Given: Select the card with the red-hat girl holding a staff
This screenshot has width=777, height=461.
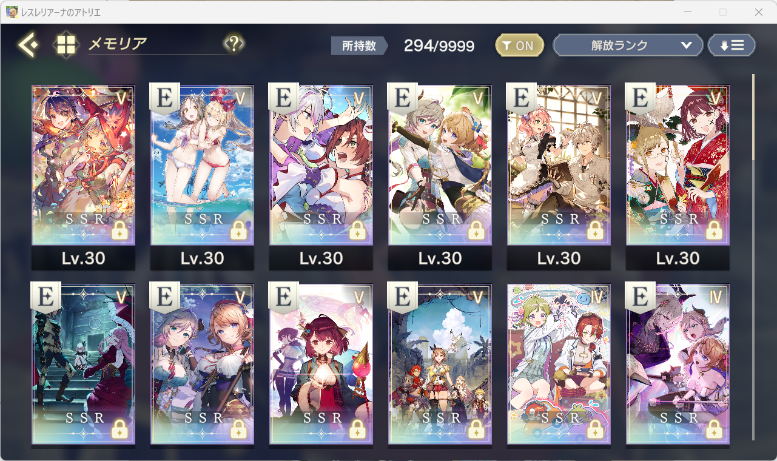Looking at the screenshot, I should tap(321, 363).
